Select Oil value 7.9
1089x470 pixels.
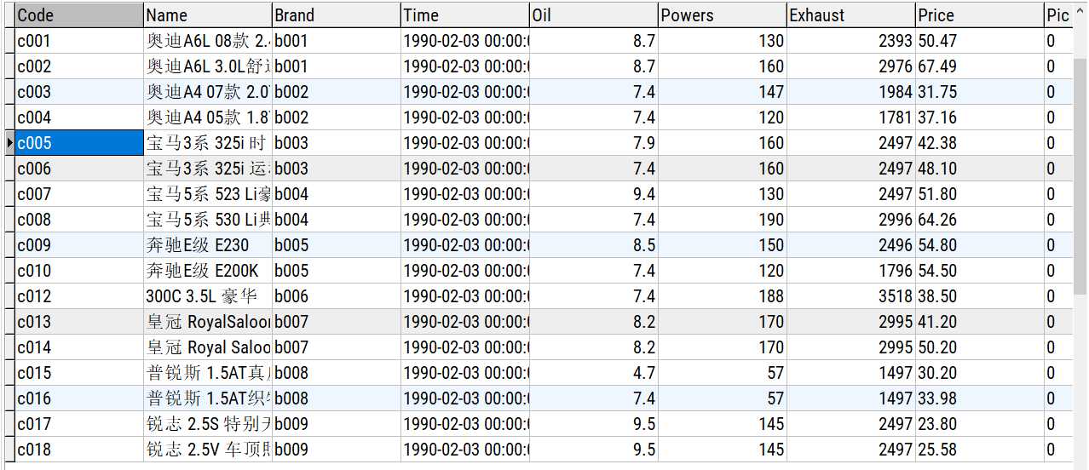pos(594,143)
